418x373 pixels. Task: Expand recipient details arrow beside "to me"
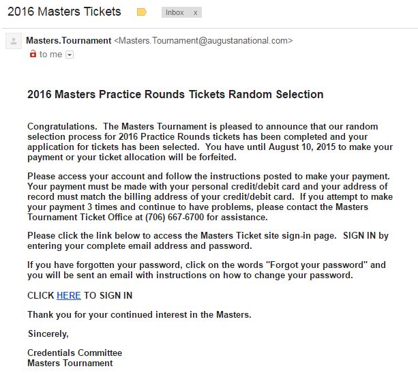[69, 55]
